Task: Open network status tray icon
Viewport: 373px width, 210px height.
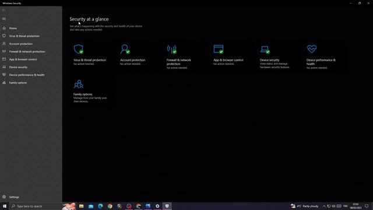Action: [x=329, y=206]
